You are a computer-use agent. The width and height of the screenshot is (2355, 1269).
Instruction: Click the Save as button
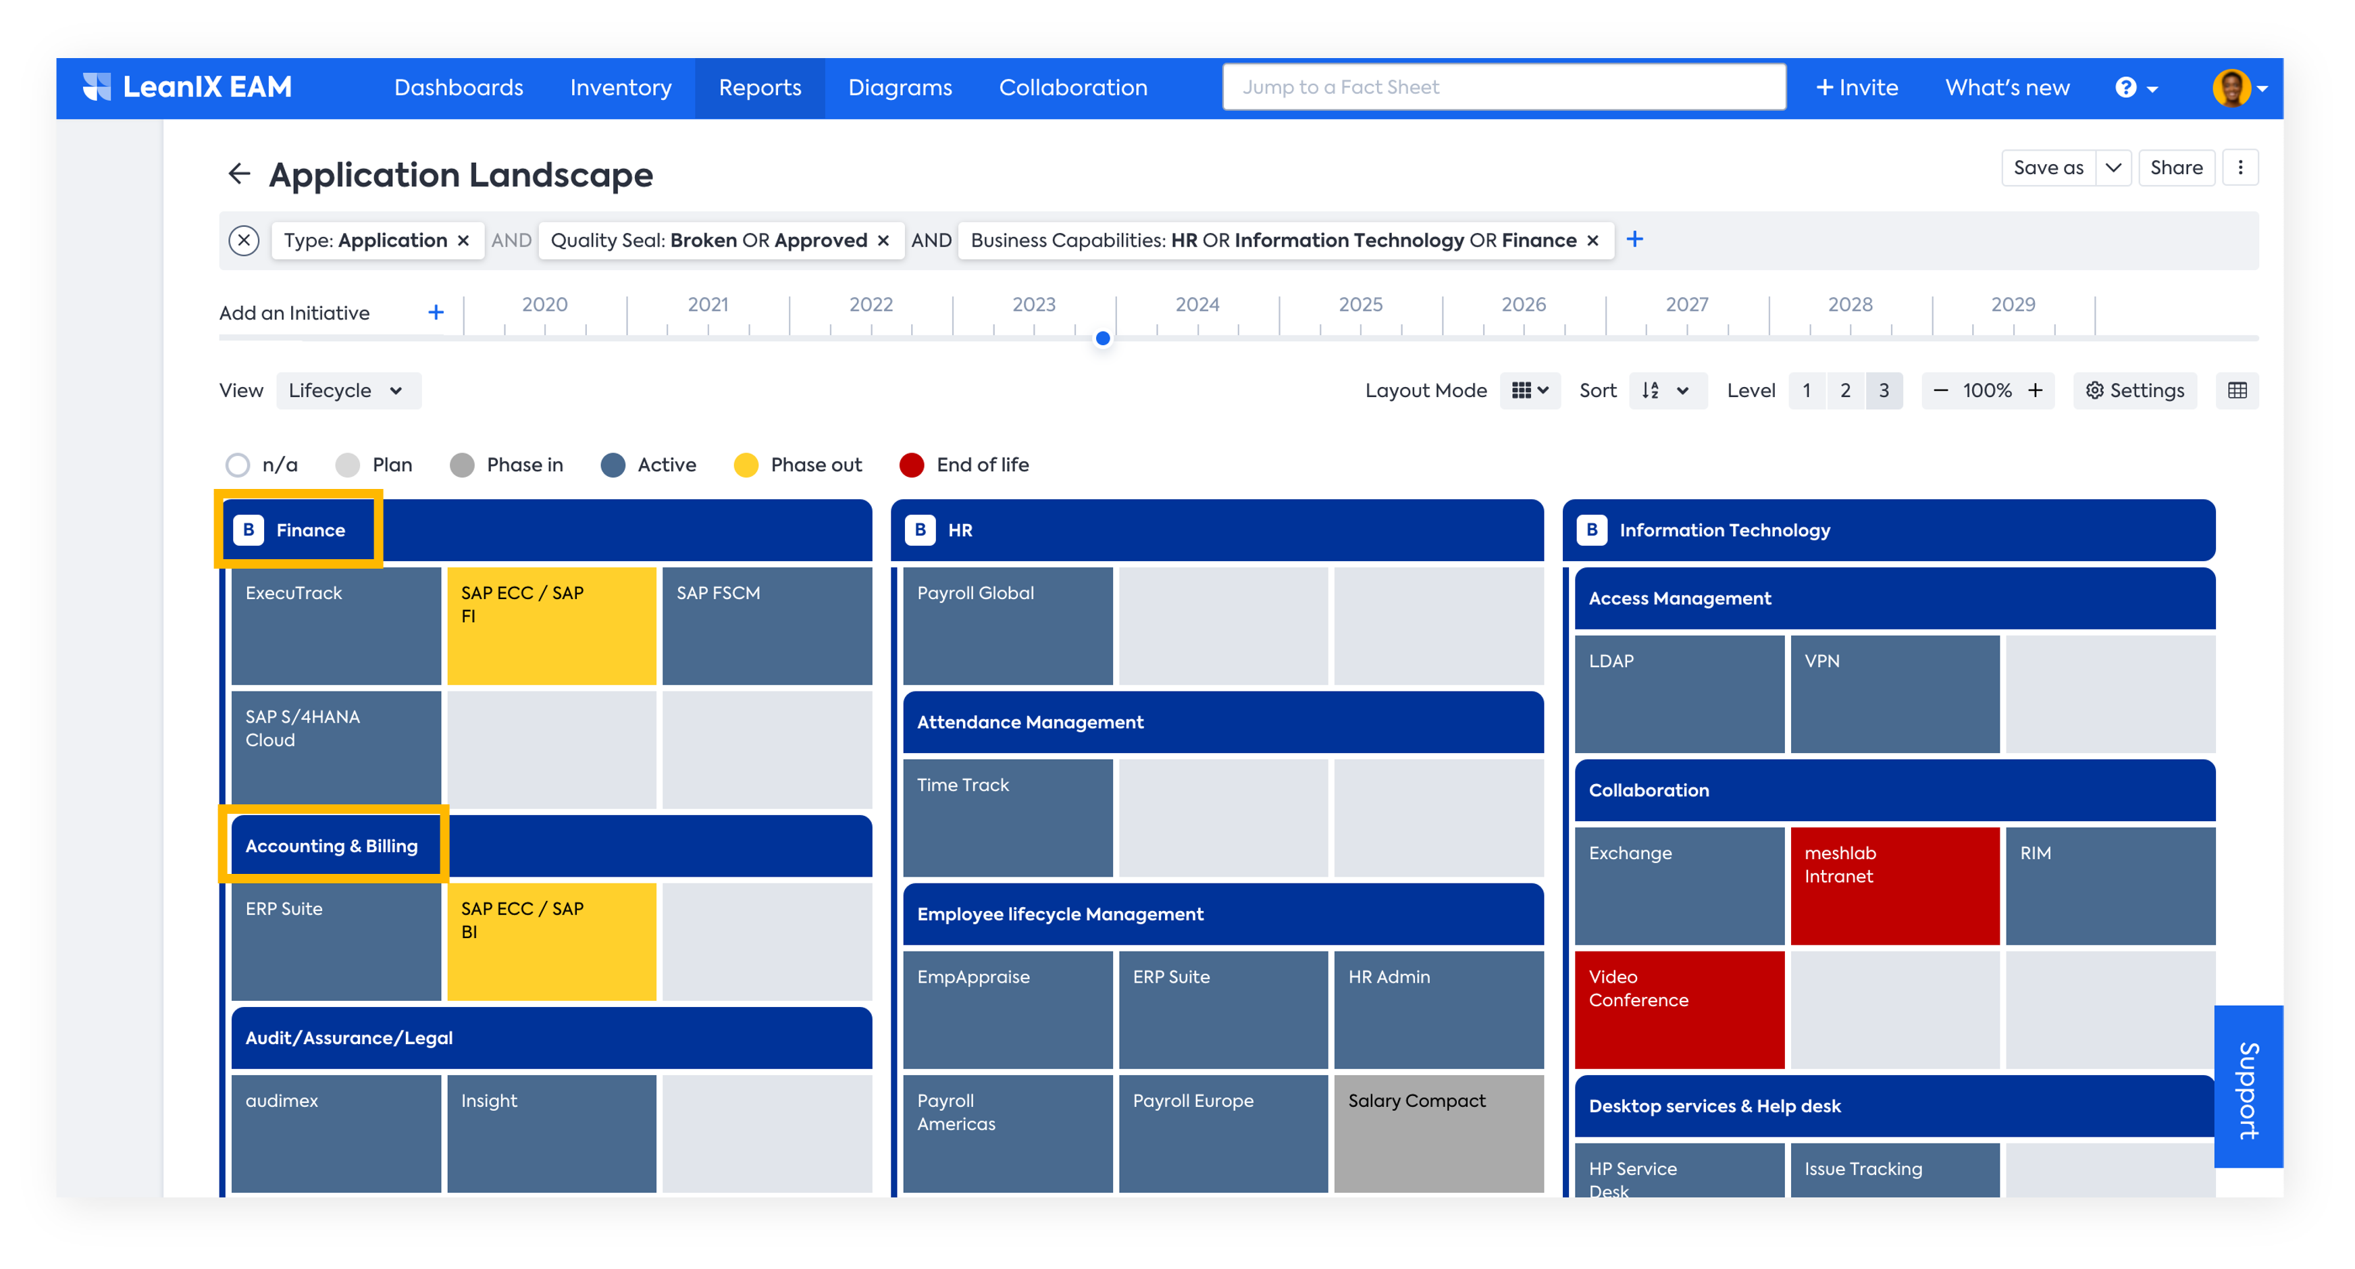click(x=2048, y=167)
